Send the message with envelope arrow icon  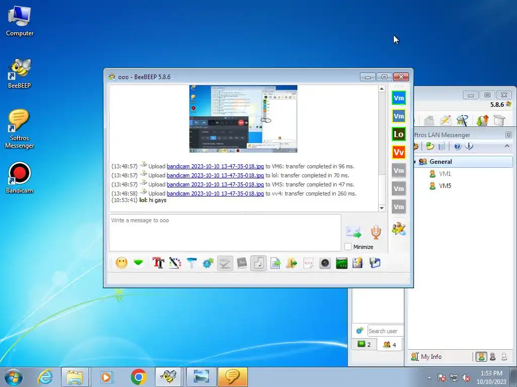353,232
